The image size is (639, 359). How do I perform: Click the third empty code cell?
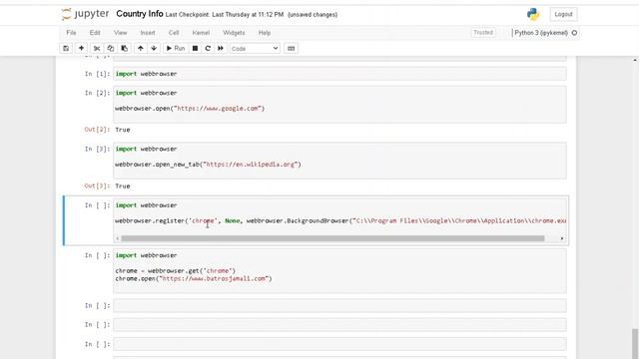point(339,344)
